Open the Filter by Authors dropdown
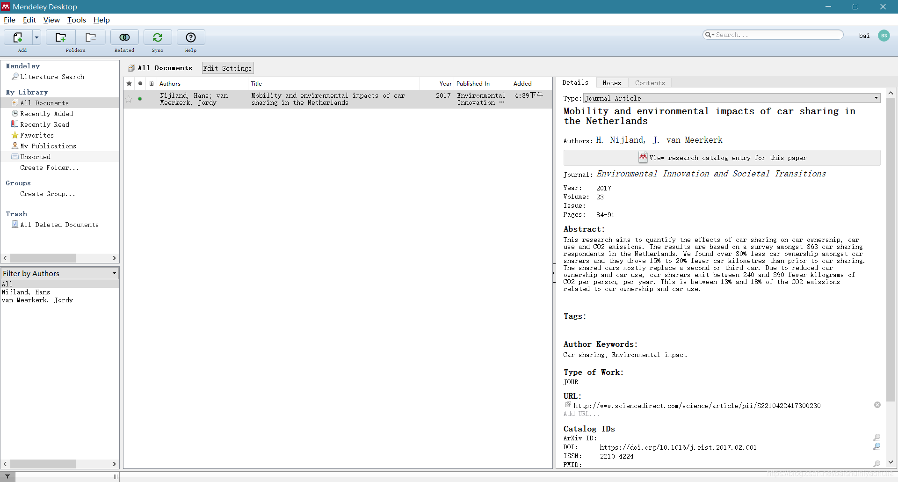The width and height of the screenshot is (898, 482). coord(59,273)
